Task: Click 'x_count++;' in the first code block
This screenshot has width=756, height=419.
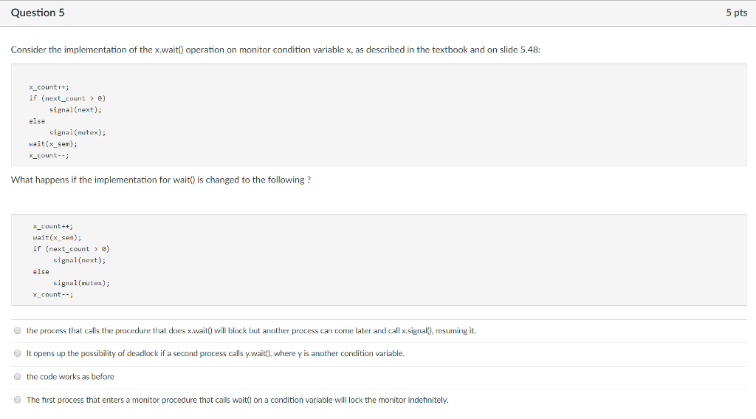Action: 49,86
